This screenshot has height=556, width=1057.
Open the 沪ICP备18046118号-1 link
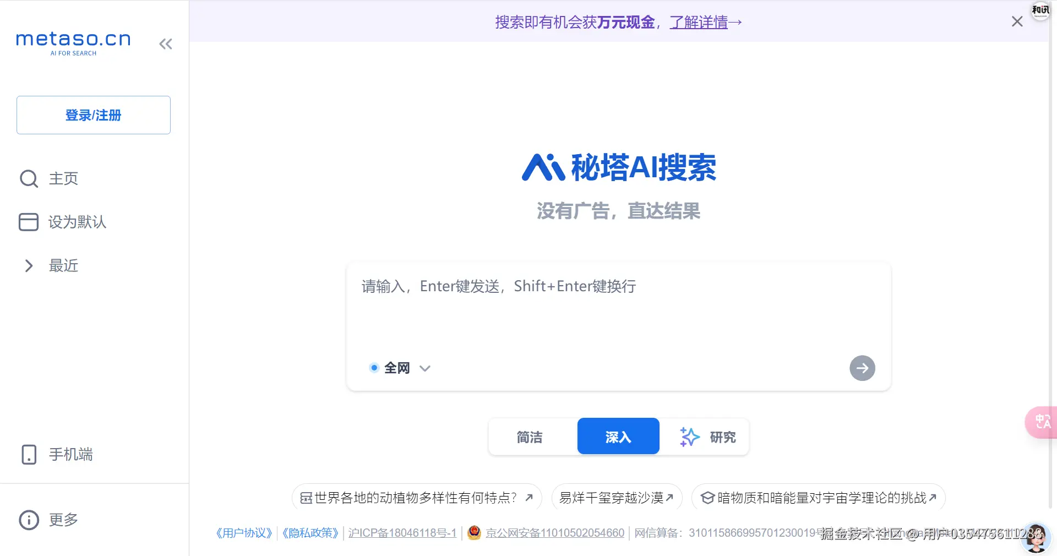[x=402, y=533]
